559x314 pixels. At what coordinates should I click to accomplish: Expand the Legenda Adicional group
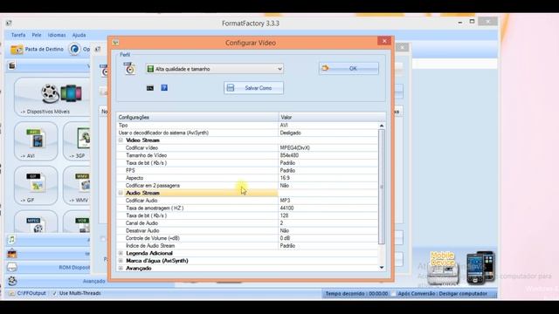pyautogui.click(x=121, y=253)
